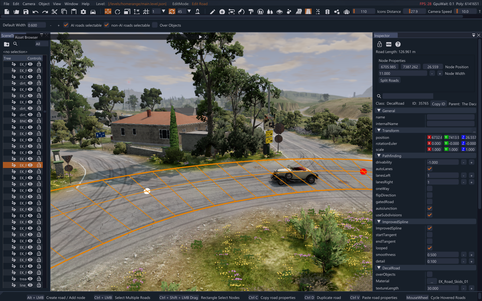This screenshot has width=482, height=301.
Task: Open editor preferences gear icon
Action: (83, 12)
